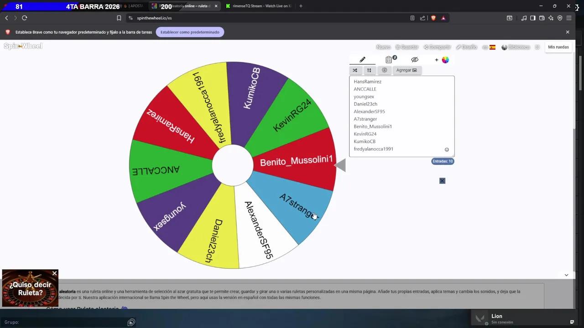Click the spiral icon next to Grupo

131,323
